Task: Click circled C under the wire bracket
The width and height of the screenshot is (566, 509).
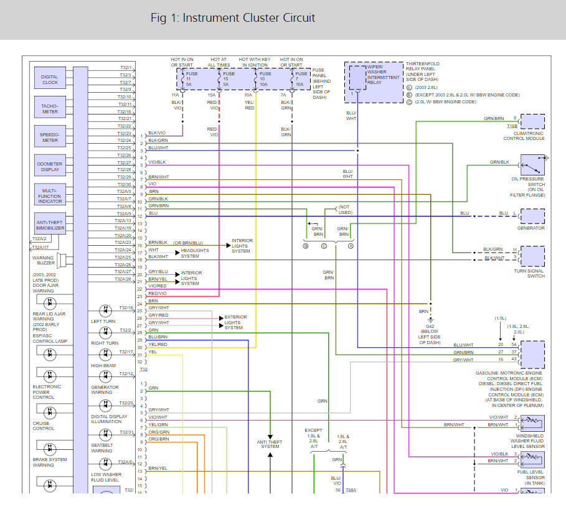Action: point(324,246)
